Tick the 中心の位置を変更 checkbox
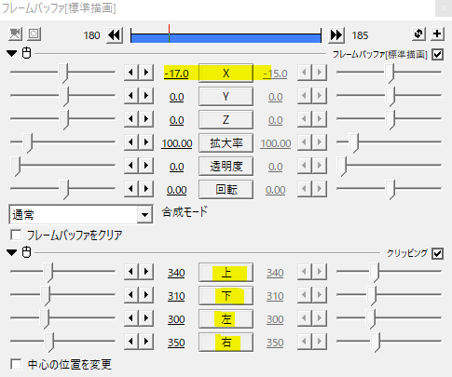The width and height of the screenshot is (452, 377). (x=16, y=364)
